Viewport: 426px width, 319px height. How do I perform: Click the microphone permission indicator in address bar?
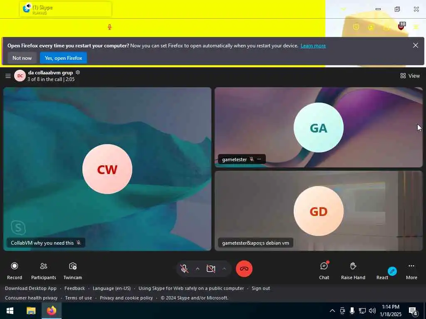tap(109, 27)
